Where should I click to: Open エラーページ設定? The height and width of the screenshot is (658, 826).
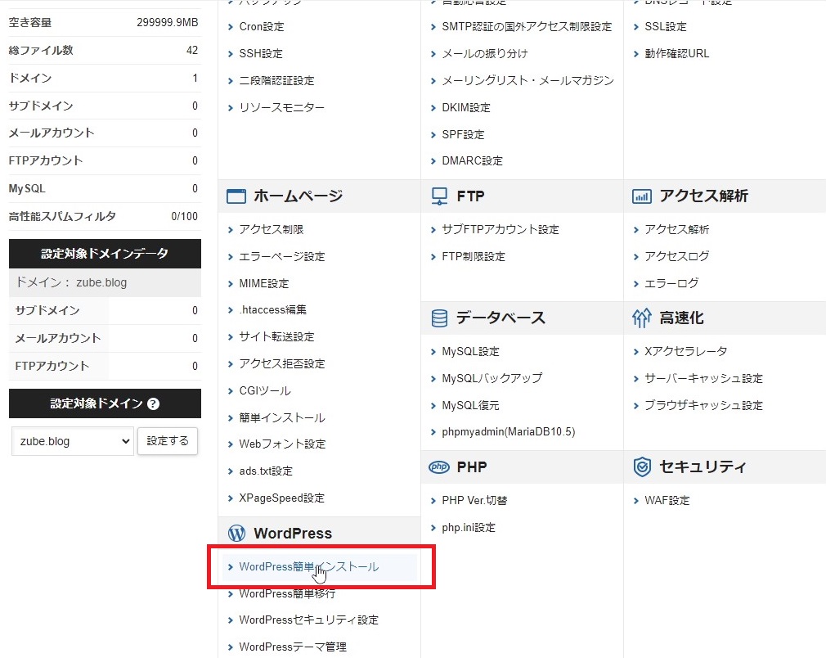point(282,257)
